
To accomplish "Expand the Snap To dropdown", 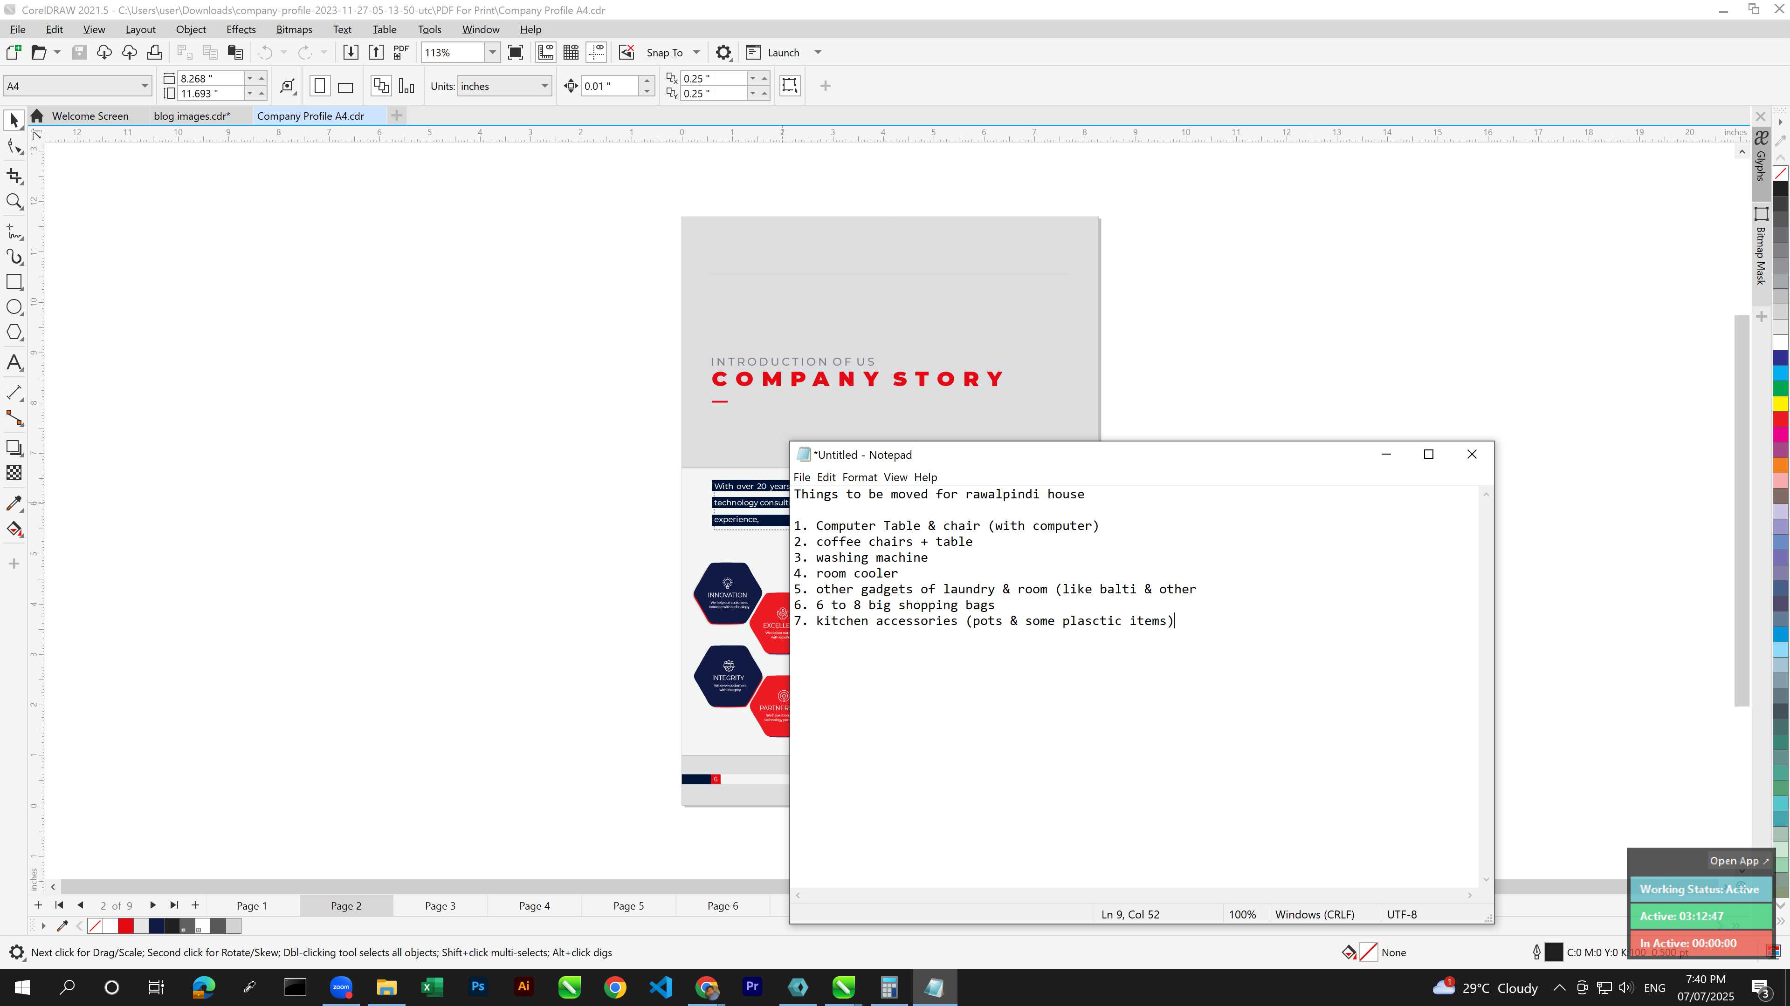I will [x=696, y=53].
